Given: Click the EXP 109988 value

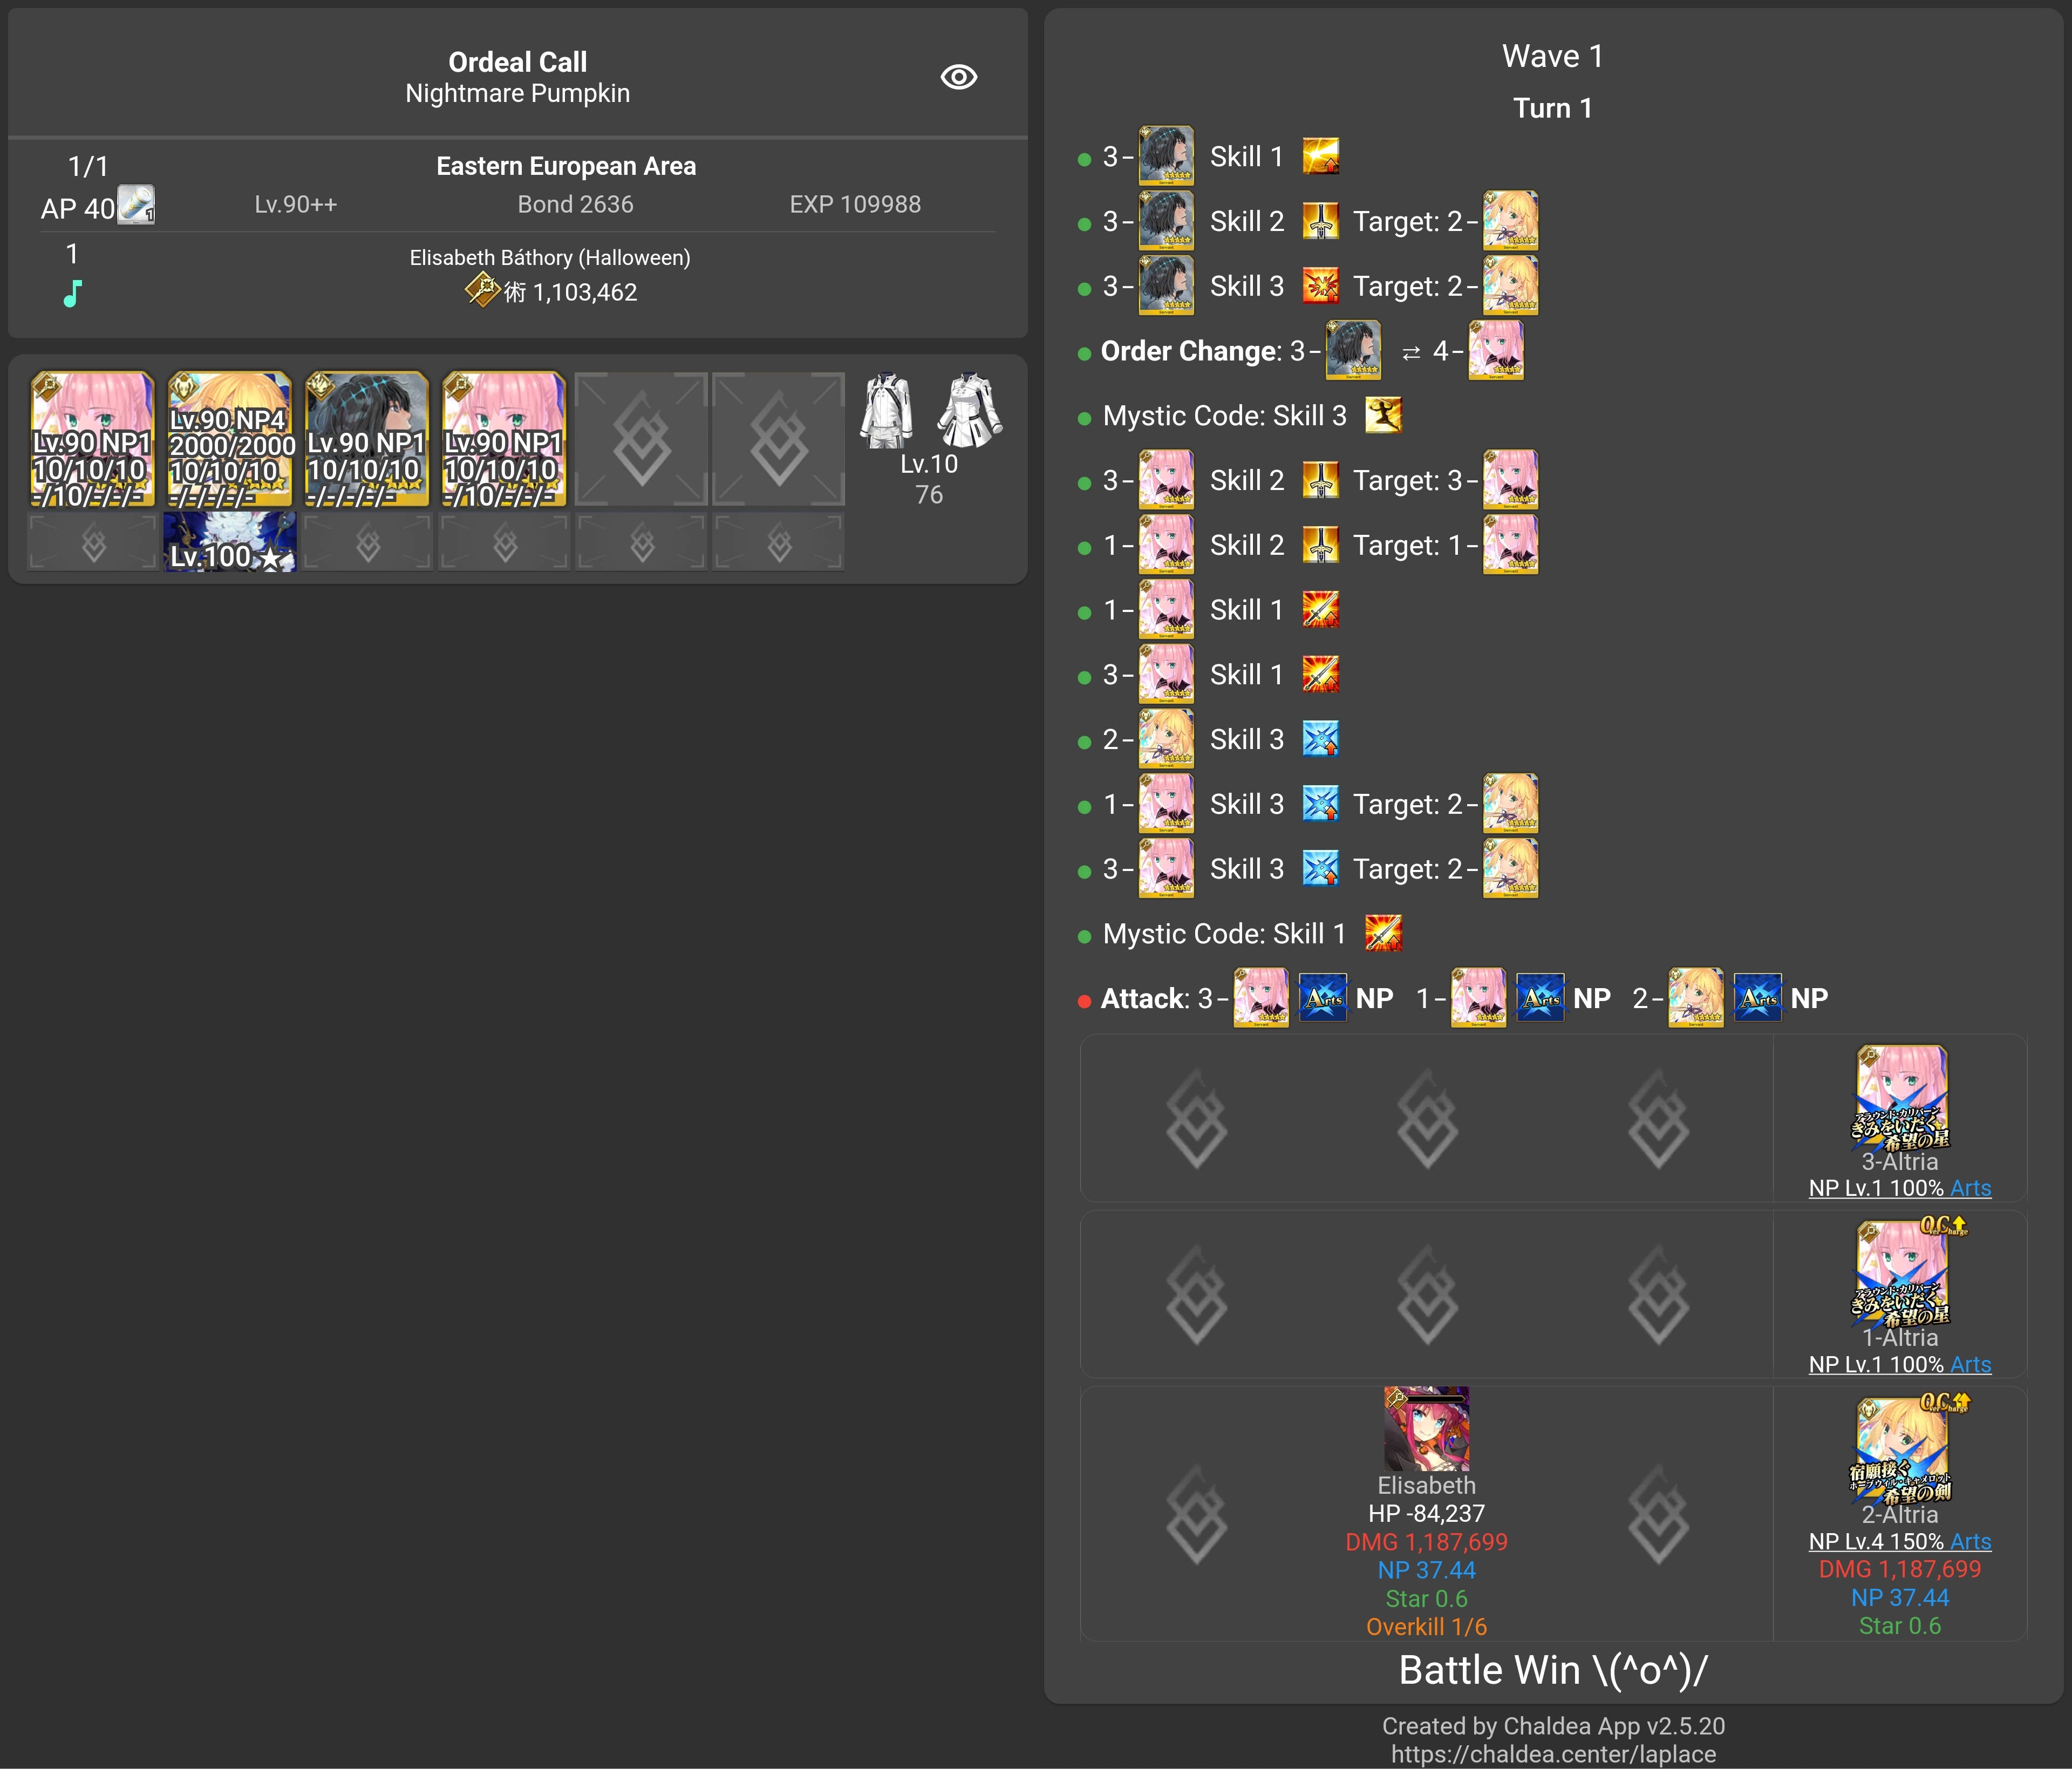Looking at the screenshot, I should coord(855,204).
